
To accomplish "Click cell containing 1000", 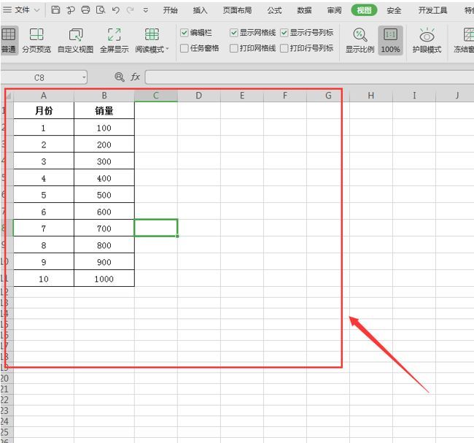I will point(104,279).
